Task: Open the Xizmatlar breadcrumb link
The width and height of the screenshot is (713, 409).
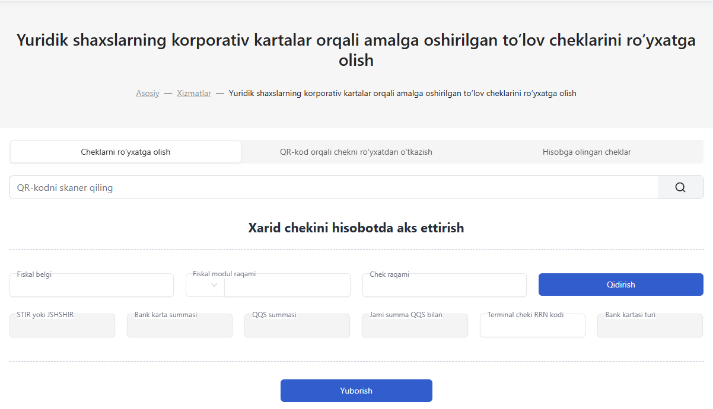Action: click(194, 93)
